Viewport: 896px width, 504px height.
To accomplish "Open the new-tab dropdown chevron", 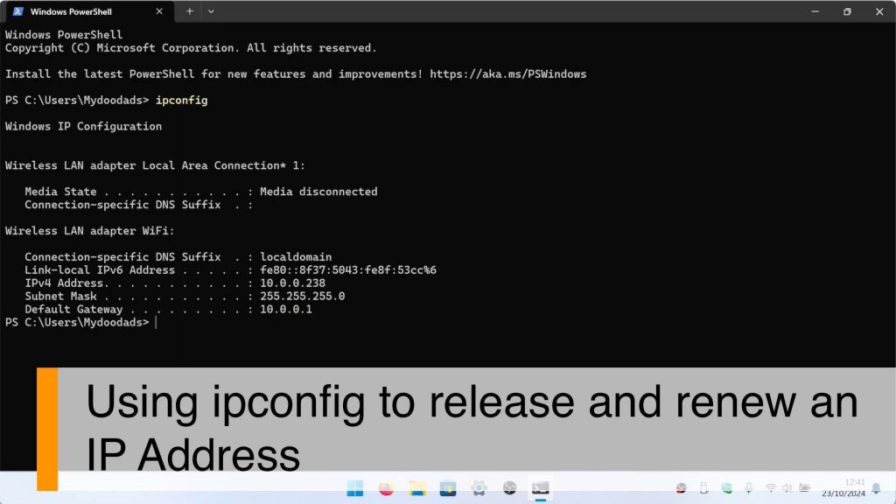I will coord(211,11).
